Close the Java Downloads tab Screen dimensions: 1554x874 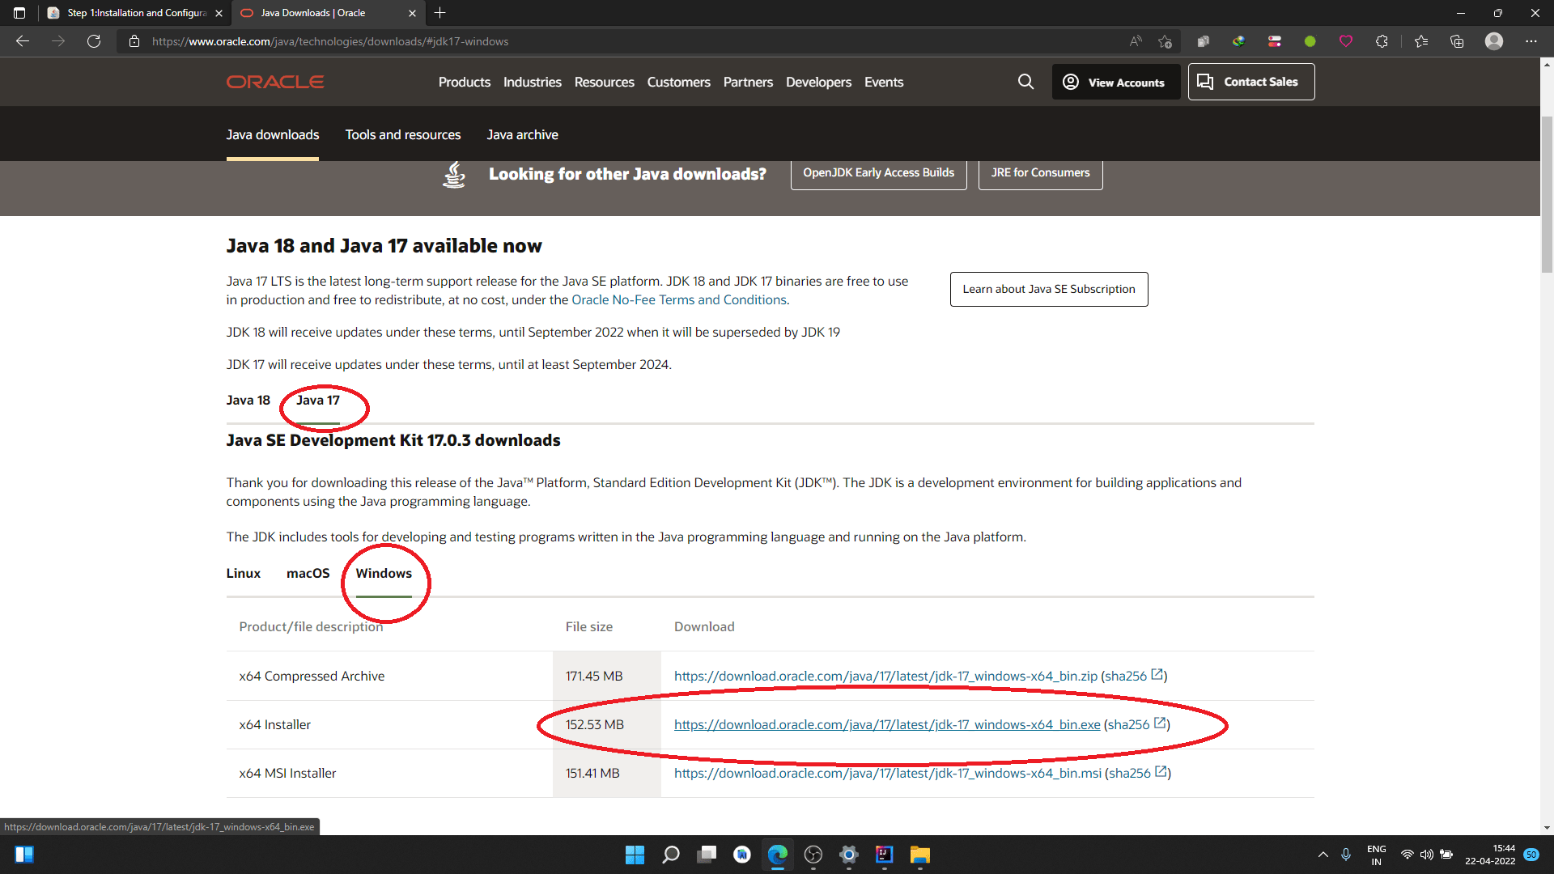point(412,13)
